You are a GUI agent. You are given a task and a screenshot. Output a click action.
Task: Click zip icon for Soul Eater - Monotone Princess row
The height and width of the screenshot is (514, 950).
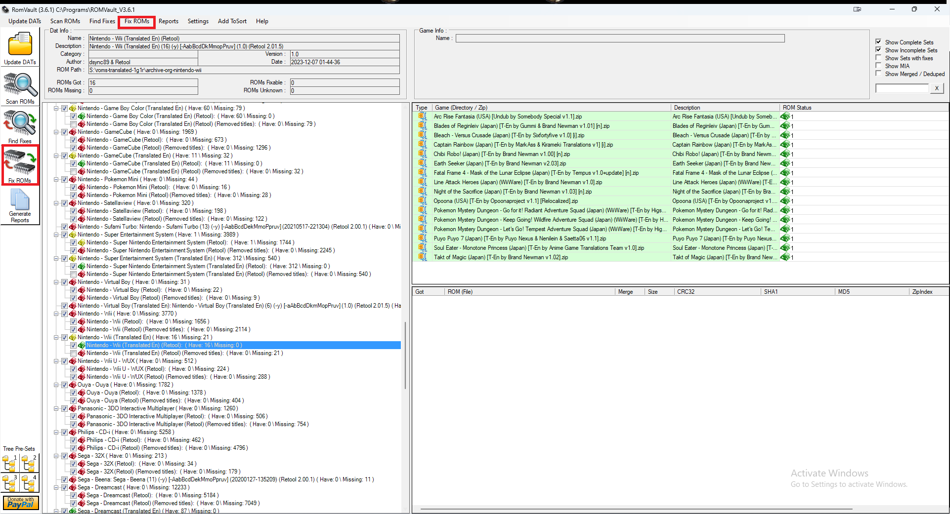pyautogui.click(x=422, y=248)
